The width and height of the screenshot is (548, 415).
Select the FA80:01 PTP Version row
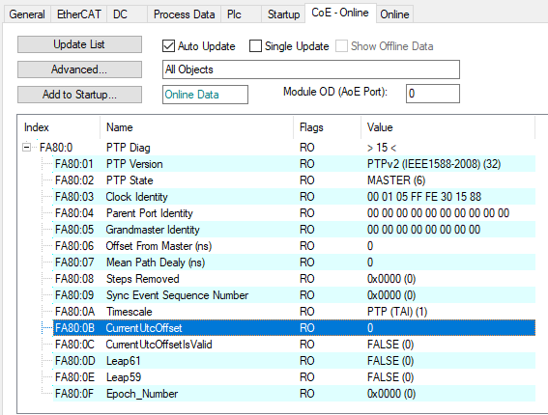294,164
